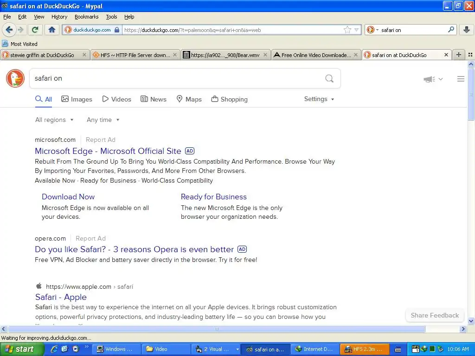
Task: Switch to HFS HTTP File Server tab
Action: point(135,55)
